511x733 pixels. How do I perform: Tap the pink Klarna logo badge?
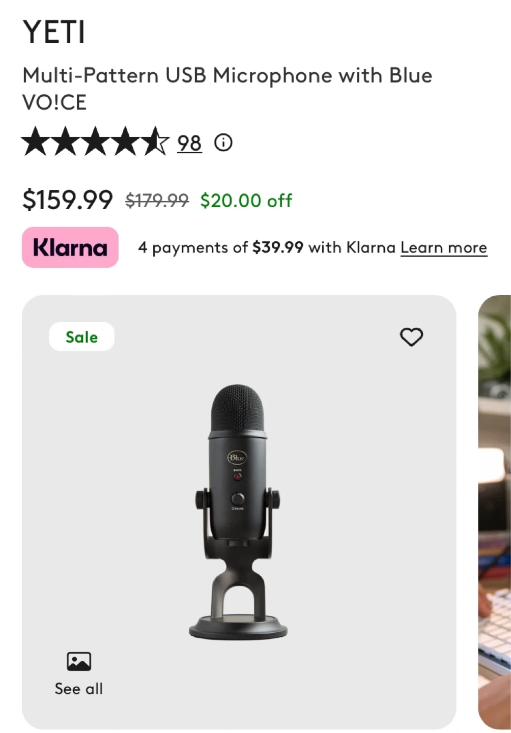70,247
